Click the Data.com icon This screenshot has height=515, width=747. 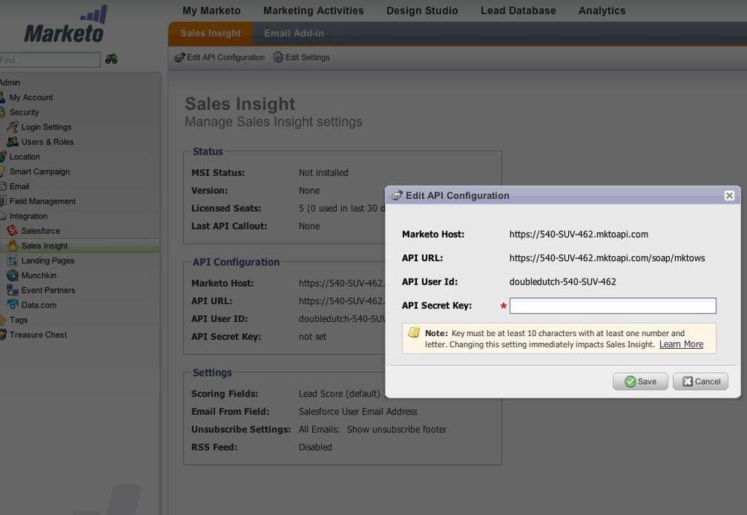pyautogui.click(x=13, y=305)
